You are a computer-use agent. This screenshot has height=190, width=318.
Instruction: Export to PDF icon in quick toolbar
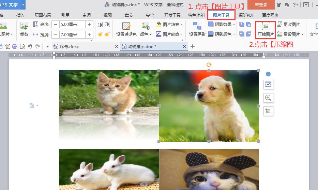click(7, 46)
